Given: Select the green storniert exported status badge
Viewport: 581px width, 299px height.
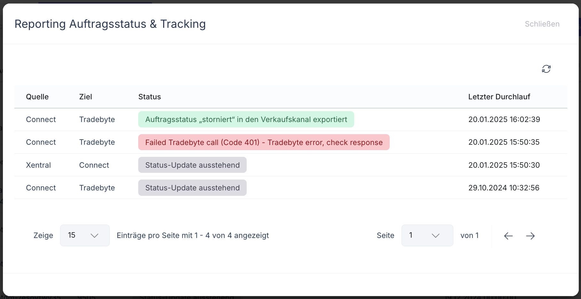Looking at the screenshot, I should [246, 119].
